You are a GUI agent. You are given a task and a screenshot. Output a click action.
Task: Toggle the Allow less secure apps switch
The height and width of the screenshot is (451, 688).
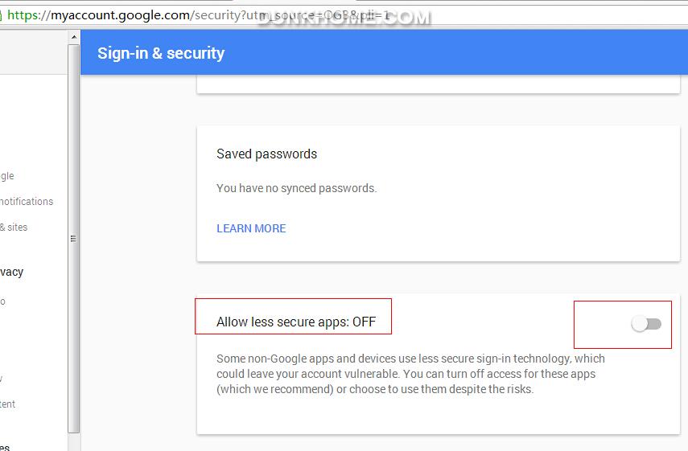(x=646, y=324)
